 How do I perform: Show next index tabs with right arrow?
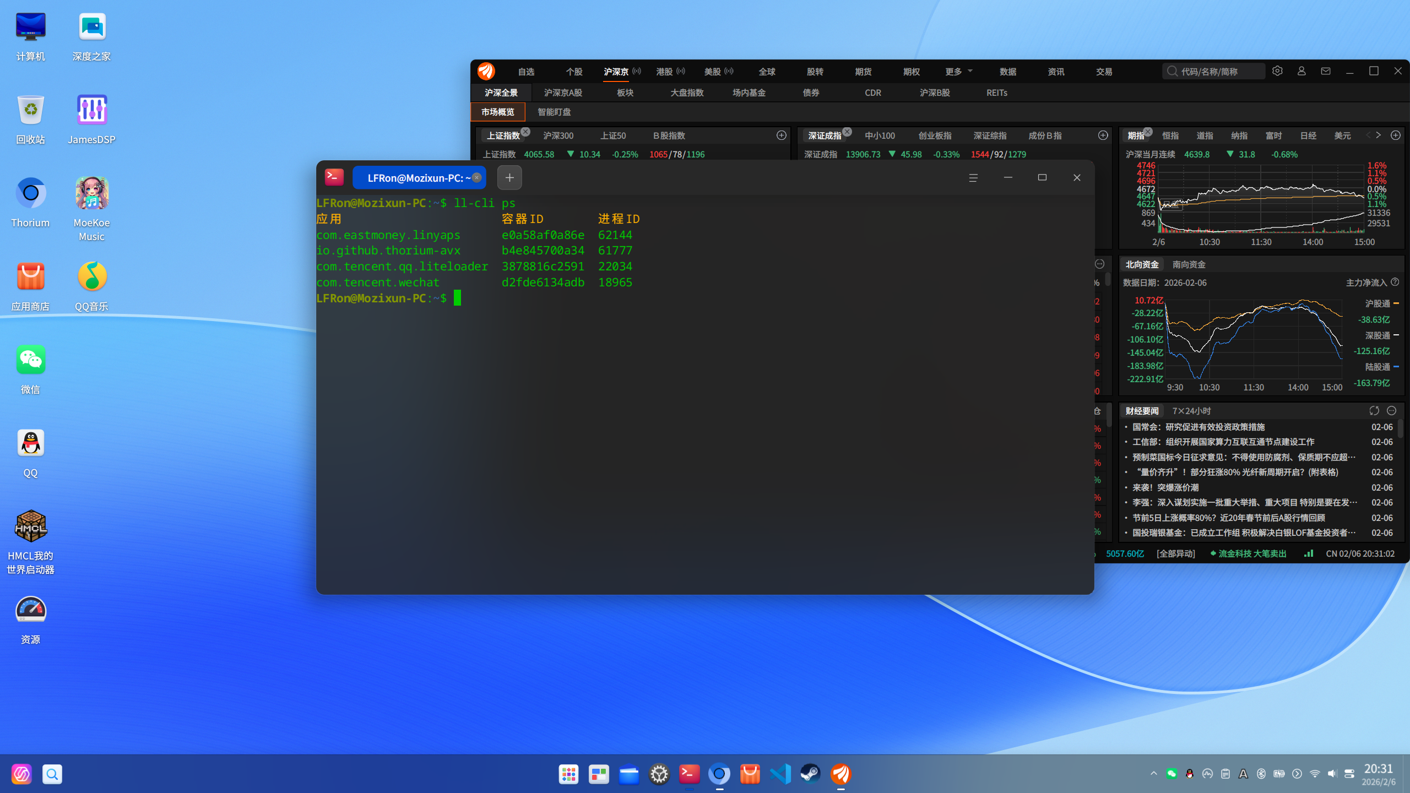(x=1379, y=135)
